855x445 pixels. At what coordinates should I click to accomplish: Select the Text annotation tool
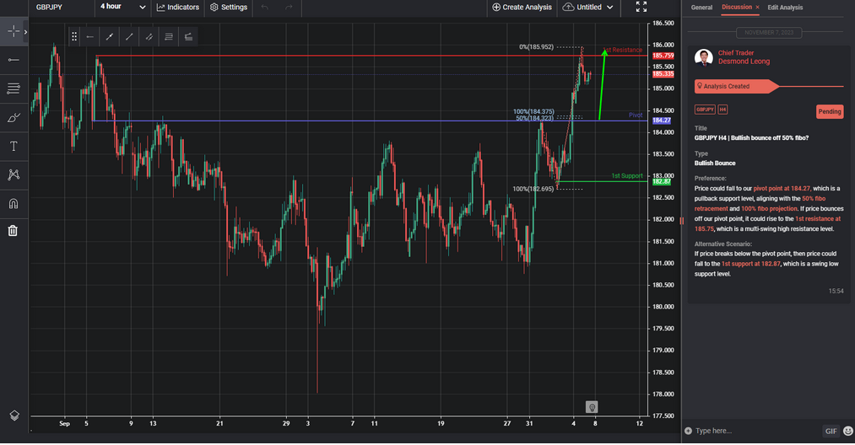pyautogui.click(x=14, y=146)
